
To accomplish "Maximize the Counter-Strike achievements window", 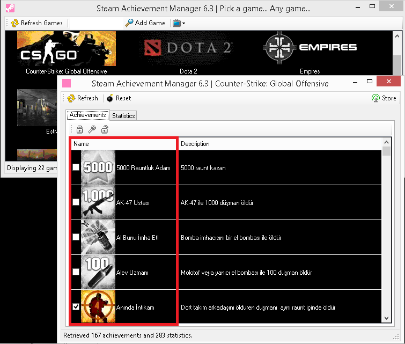I will [x=370, y=82].
